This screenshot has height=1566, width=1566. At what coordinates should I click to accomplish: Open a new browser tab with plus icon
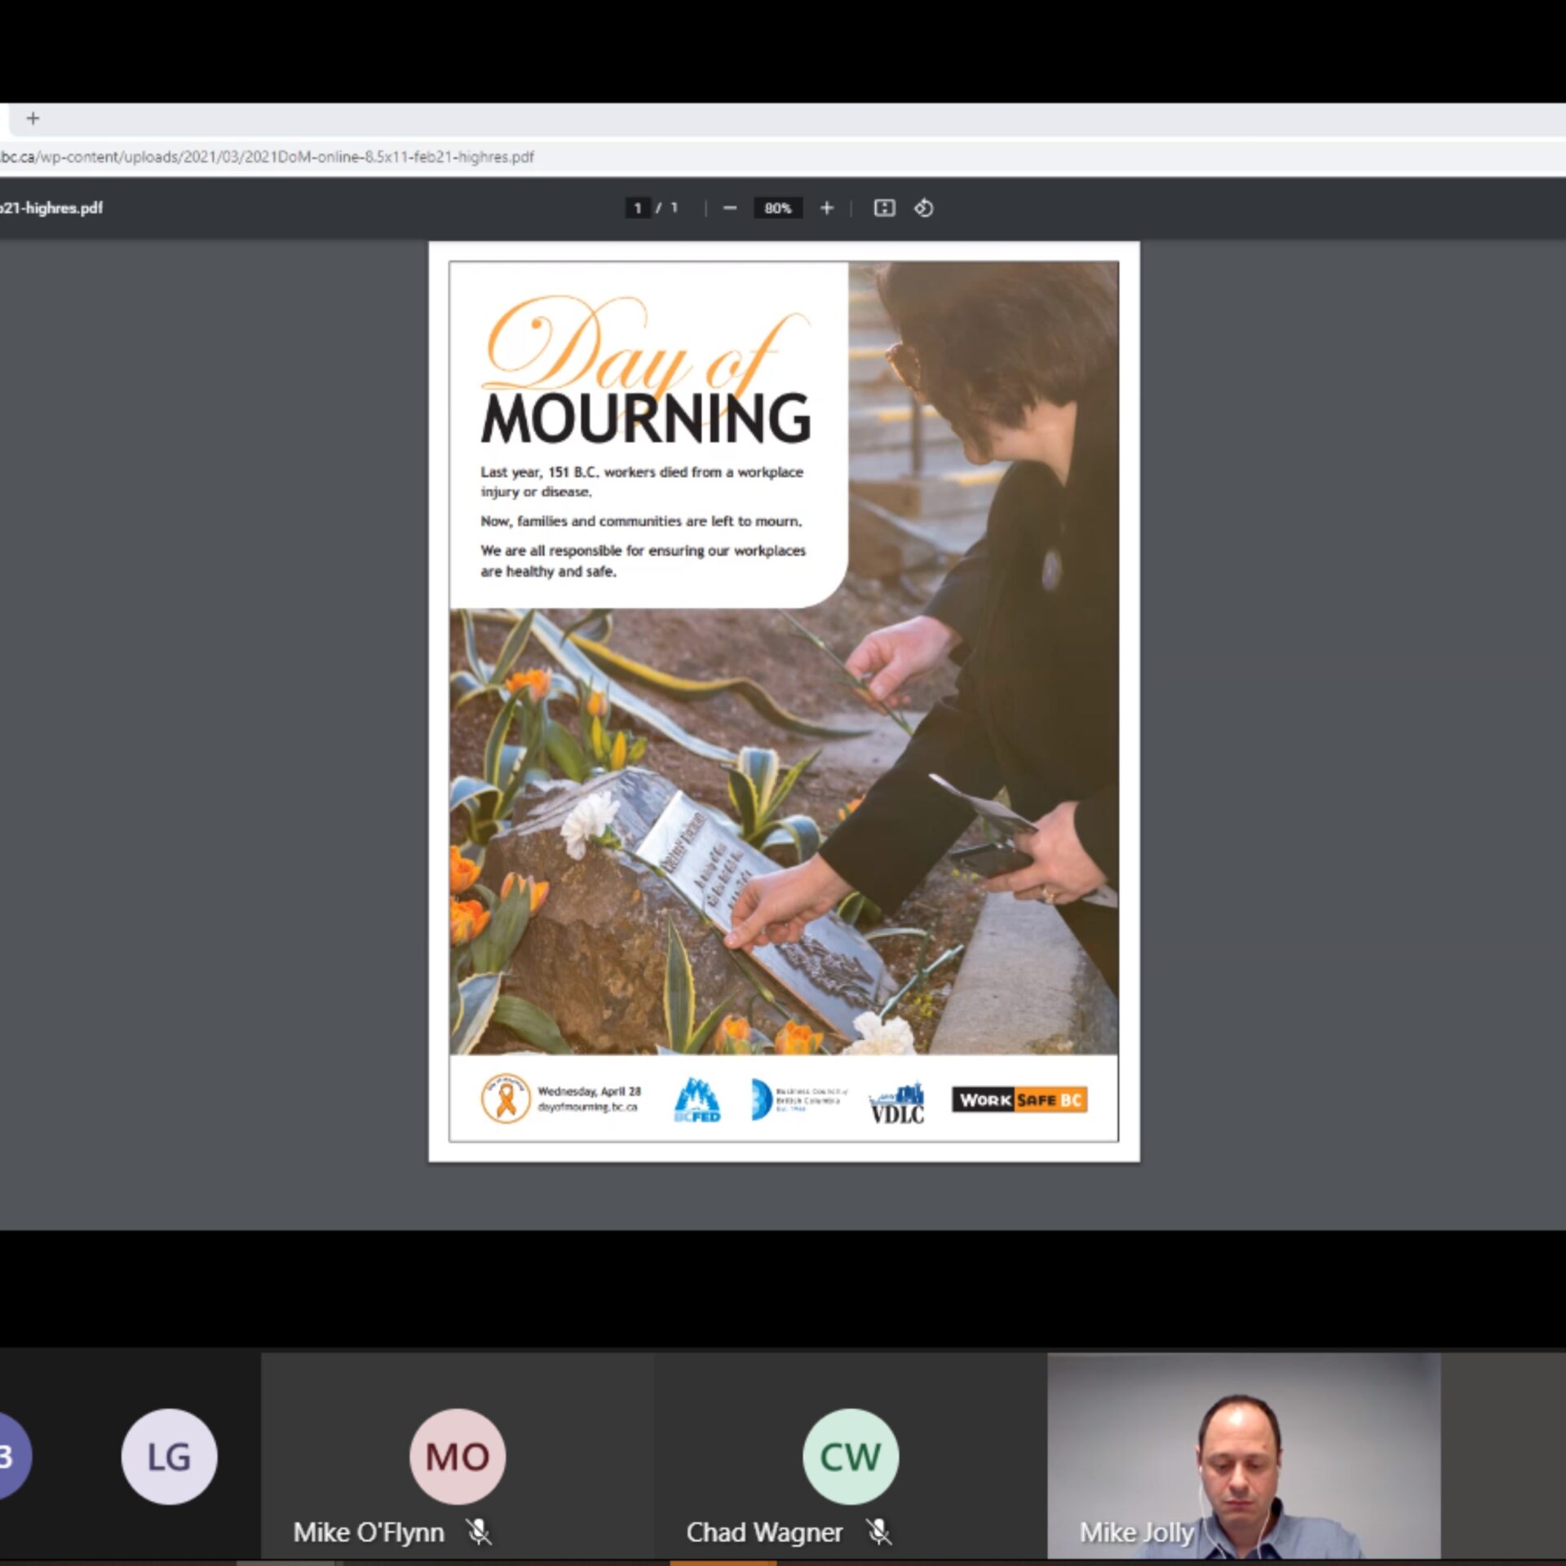coord(33,118)
